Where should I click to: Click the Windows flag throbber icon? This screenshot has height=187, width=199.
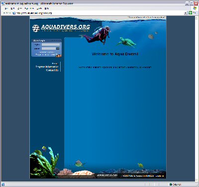coord(195,8)
